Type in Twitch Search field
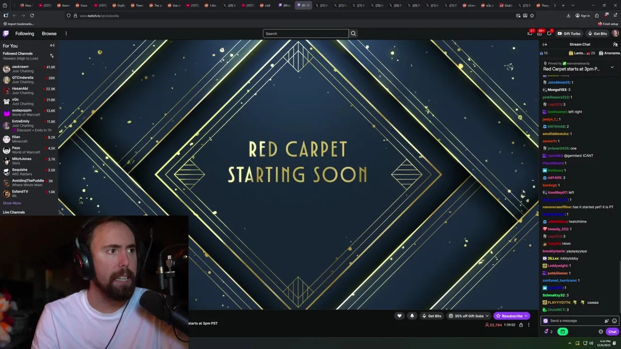Image resolution: width=621 pixels, height=349 pixels. pyautogui.click(x=306, y=33)
